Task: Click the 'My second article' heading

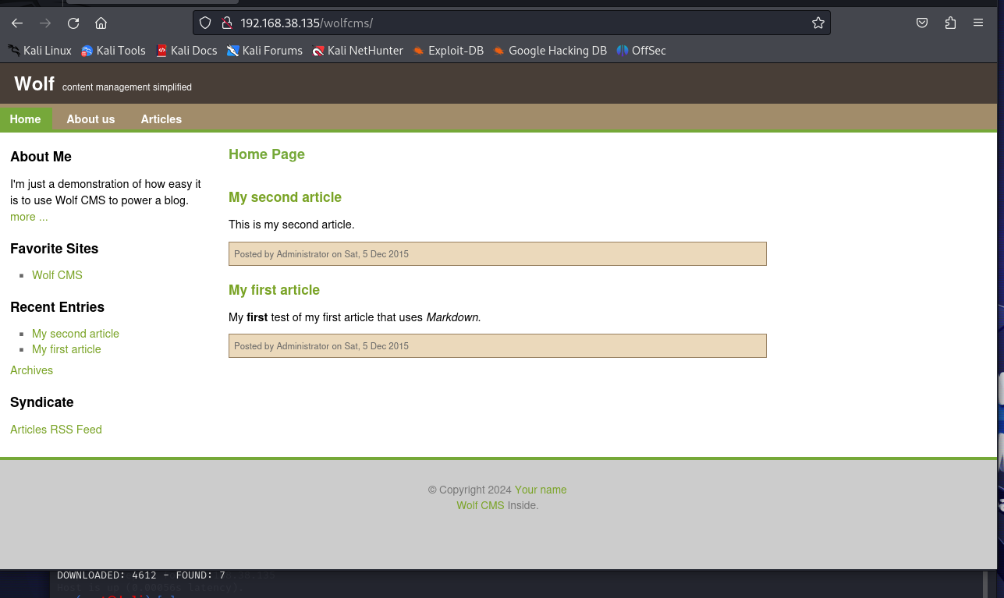Action: (x=285, y=197)
